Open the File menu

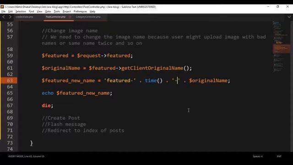(3, 11)
